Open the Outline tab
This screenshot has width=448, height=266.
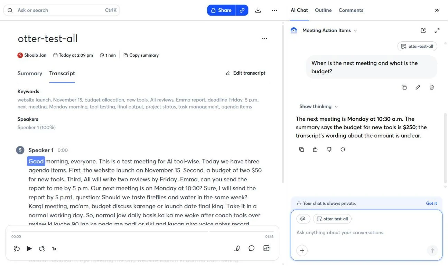pyautogui.click(x=323, y=10)
